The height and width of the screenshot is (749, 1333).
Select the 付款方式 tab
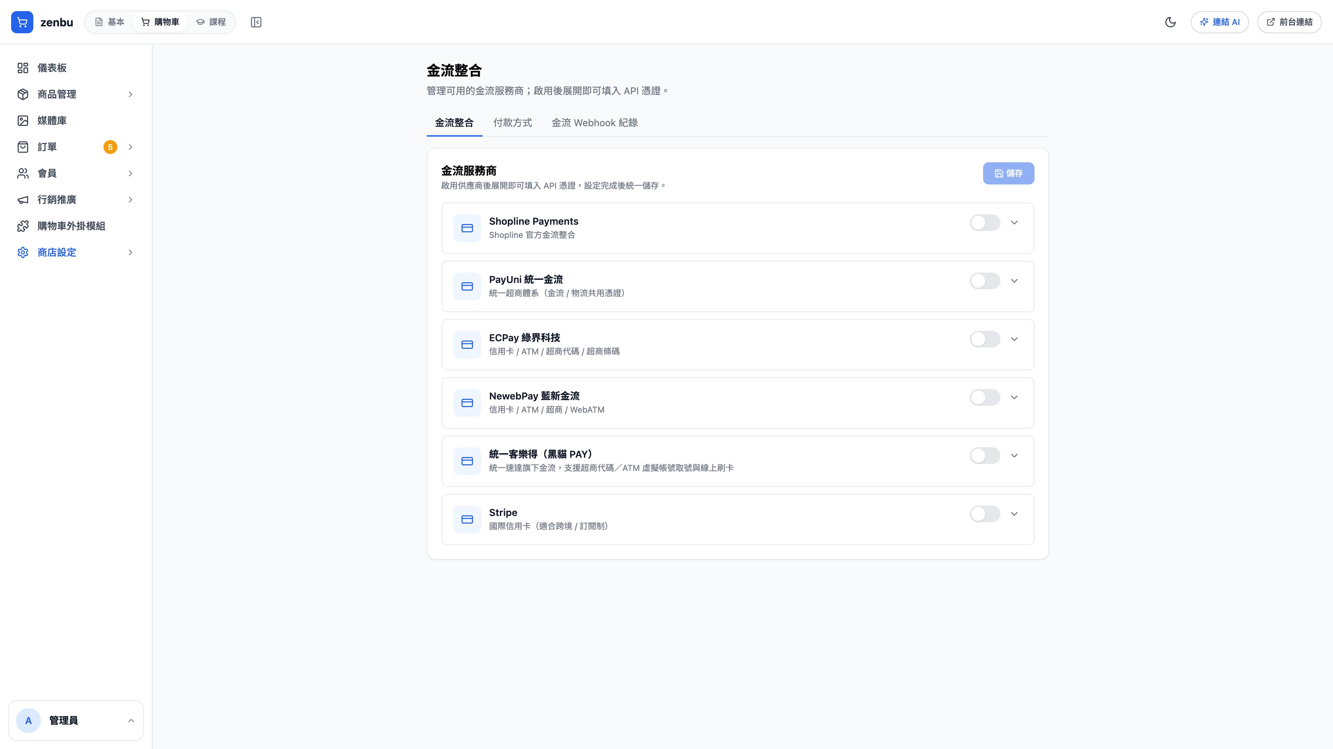pyautogui.click(x=513, y=123)
